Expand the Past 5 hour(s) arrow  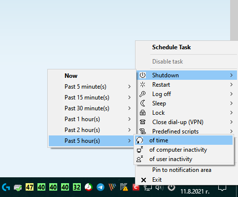pos(130,141)
